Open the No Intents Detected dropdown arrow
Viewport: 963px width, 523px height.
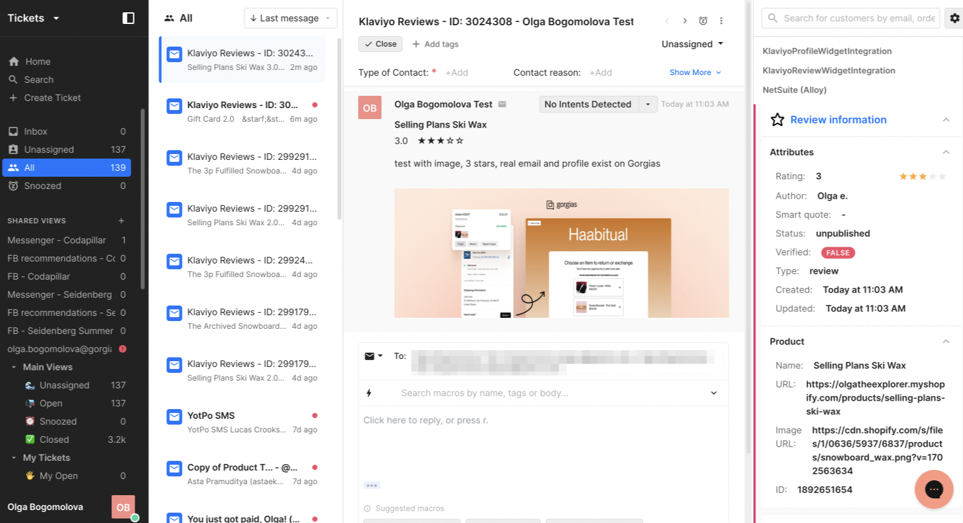pyautogui.click(x=648, y=104)
